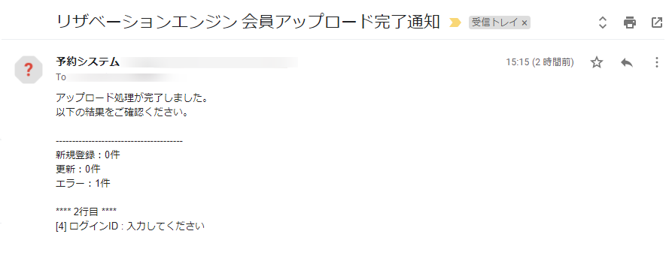Click the **** 2行目 **** heading line

click(86, 211)
